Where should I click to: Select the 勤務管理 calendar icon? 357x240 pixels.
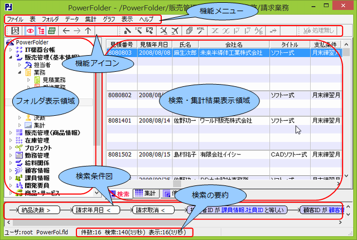click(x=19, y=155)
